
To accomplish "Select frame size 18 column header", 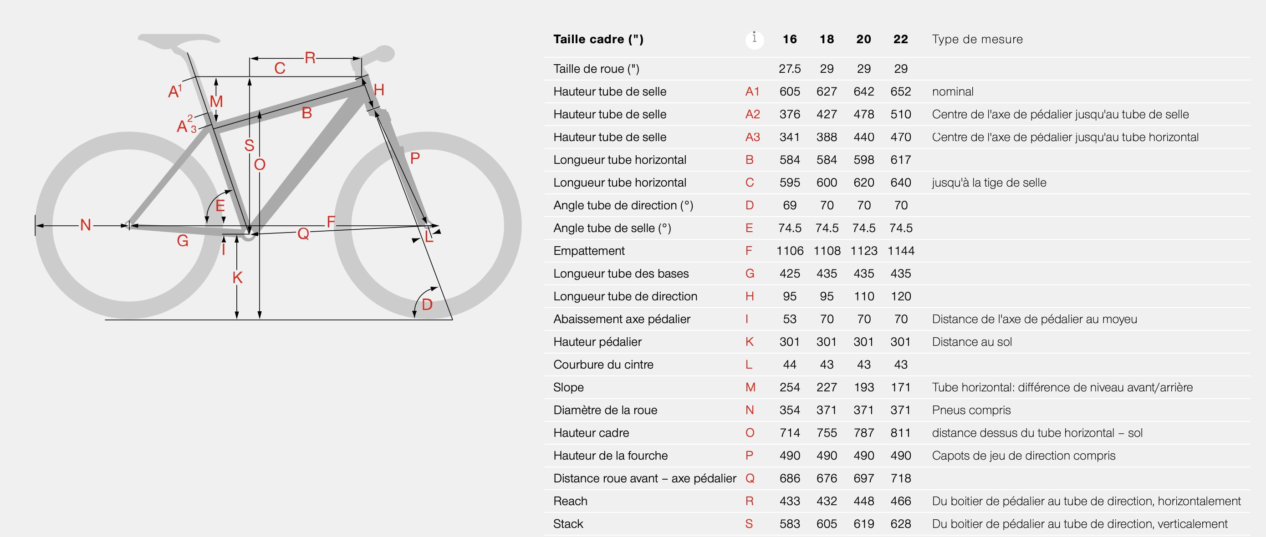I will [x=826, y=39].
